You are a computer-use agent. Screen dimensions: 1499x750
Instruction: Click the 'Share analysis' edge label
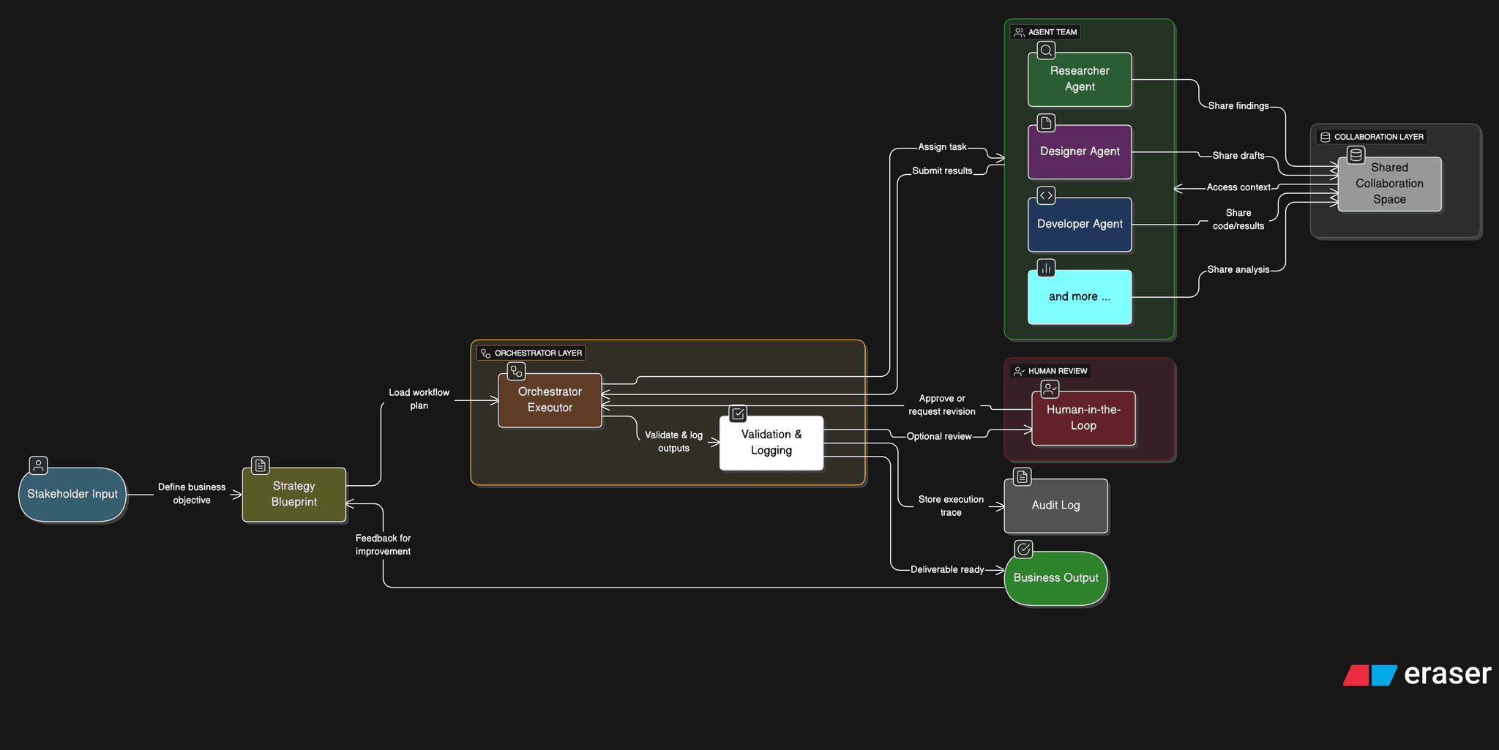(1238, 269)
